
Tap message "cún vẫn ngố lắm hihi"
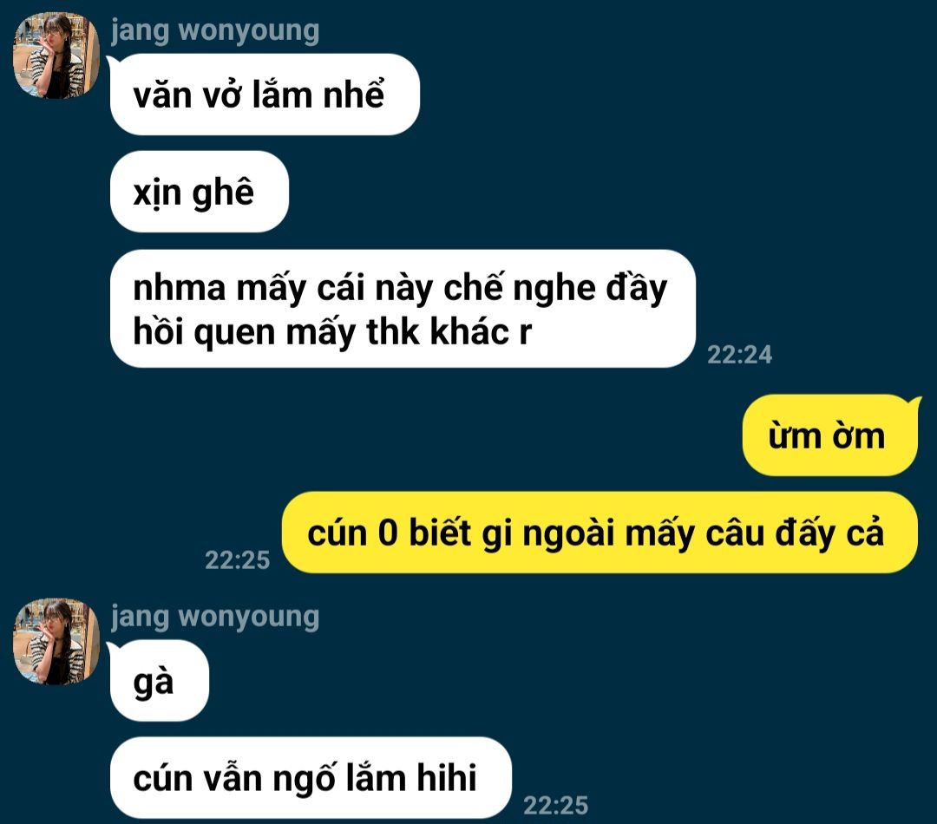[x=311, y=777]
